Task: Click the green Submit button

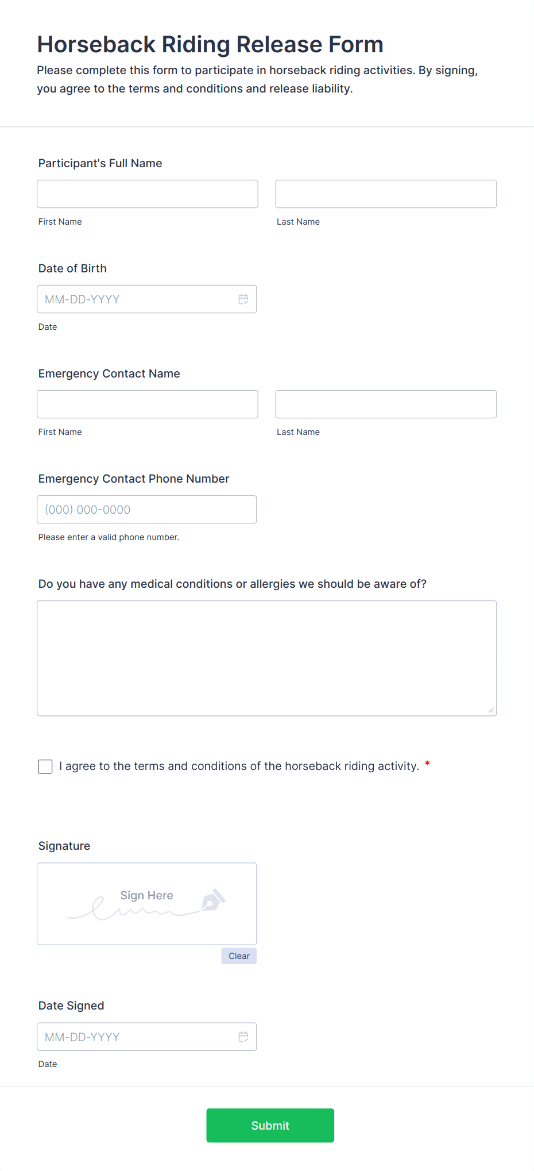Action: tap(270, 1125)
